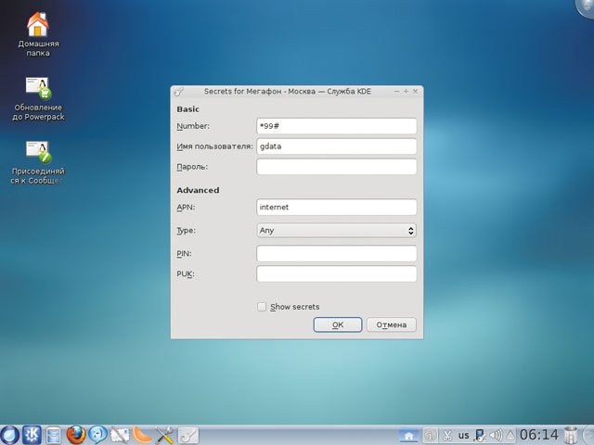Open the chat messenger panel icon
The width and height of the screenshot is (594, 445).
(97, 435)
